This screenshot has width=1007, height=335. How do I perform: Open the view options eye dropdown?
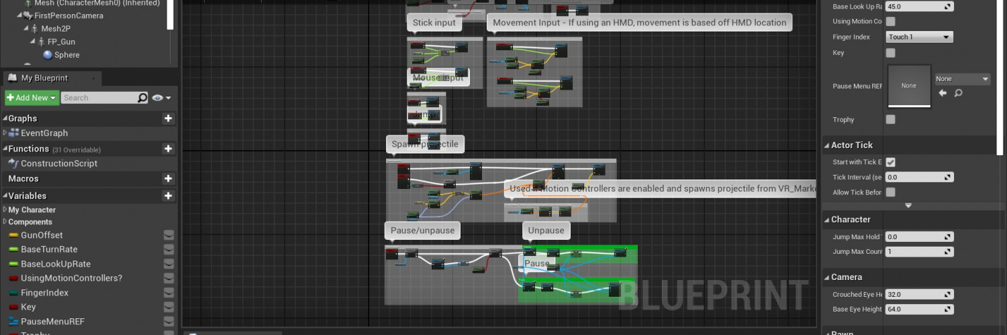pyautogui.click(x=161, y=98)
